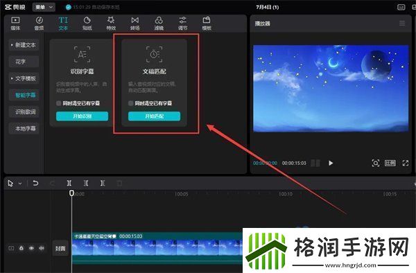Check 同时清空已有字幕 under 文稿匹配
Screen dimensions: 416x273
click(131, 103)
